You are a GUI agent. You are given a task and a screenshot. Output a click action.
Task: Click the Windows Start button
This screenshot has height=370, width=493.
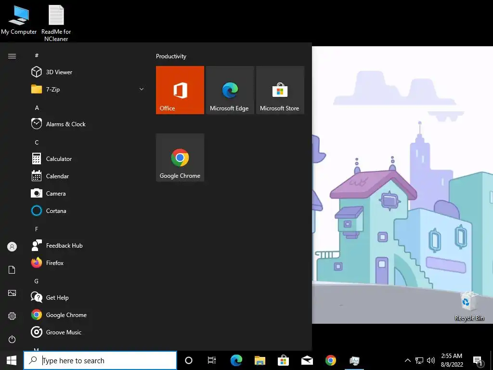point(12,360)
